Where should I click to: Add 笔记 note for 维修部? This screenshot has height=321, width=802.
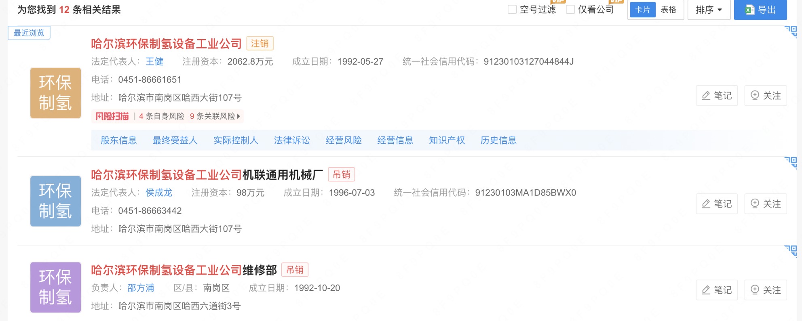pos(717,290)
